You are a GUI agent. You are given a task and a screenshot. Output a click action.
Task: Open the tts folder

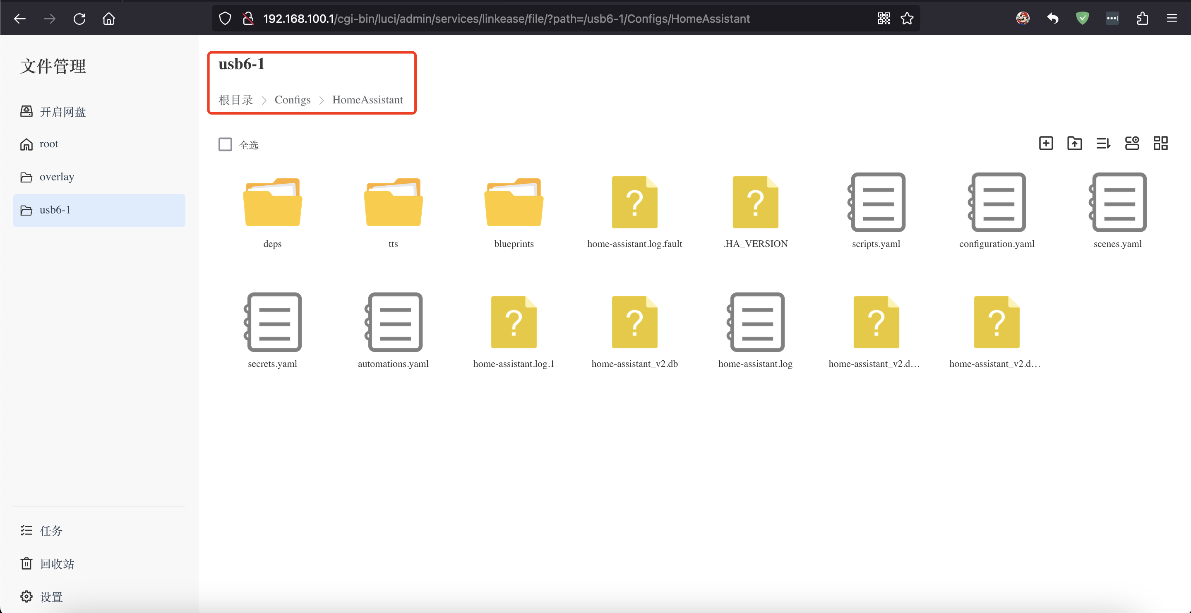click(x=393, y=202)
